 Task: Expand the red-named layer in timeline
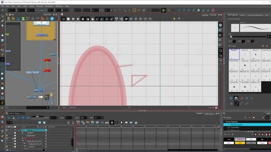click(x=22, y=138)
